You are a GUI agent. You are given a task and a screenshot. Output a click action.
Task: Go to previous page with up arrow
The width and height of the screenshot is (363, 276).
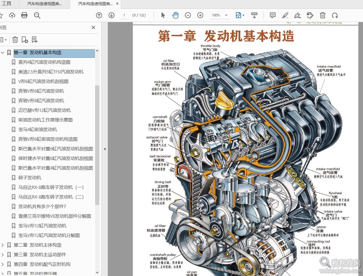point(99,15)
